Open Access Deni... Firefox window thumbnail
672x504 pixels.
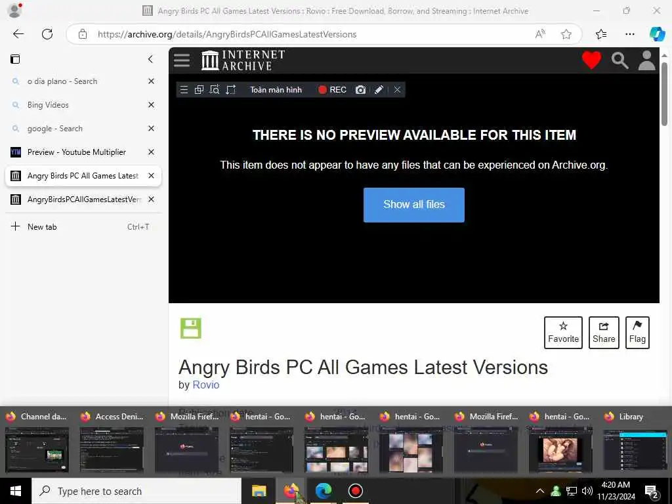click(112, 442)
